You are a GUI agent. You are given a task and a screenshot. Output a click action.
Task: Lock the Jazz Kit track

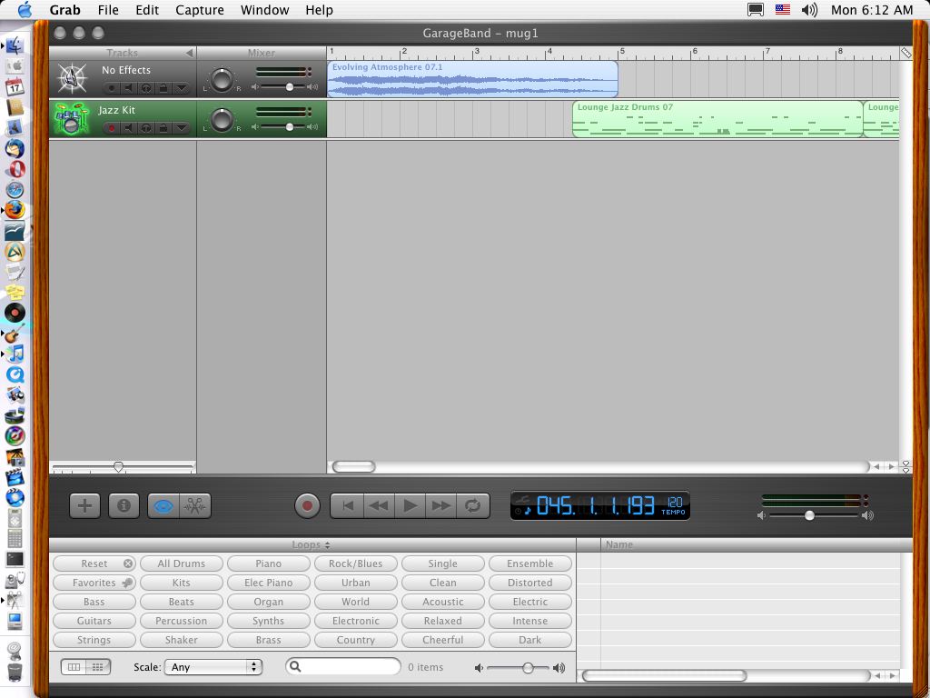[x=163, y=127]
